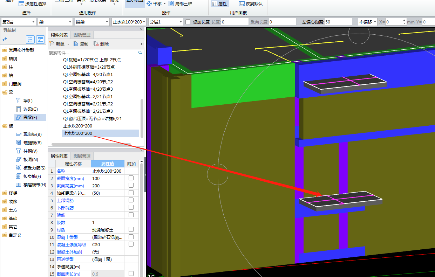Click 恢复默认 restore default layout

pyautogui.click(x=251, y=4)
